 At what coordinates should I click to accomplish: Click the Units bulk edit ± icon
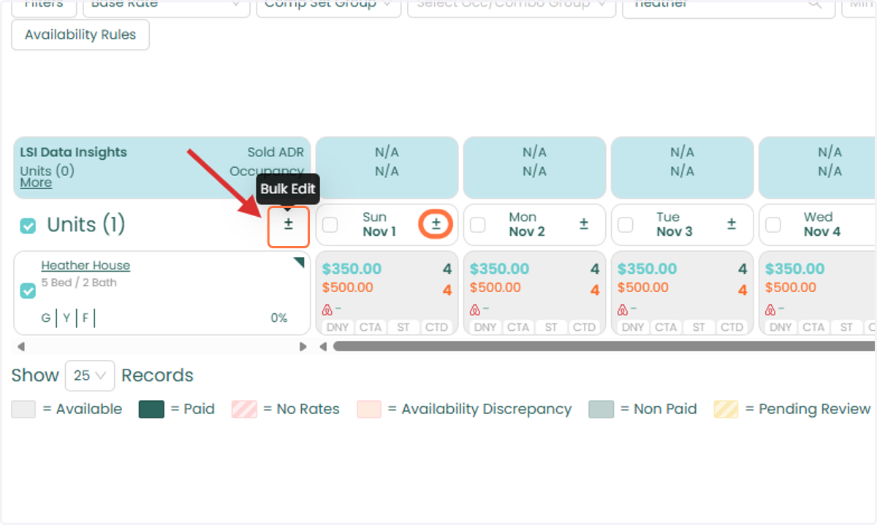(289, 225)
